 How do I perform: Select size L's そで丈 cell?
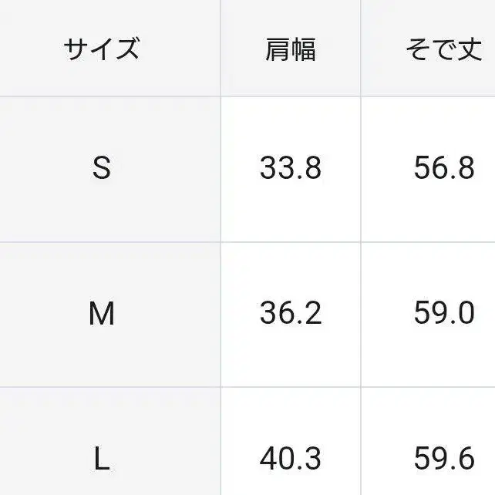(x=443, y=460)
